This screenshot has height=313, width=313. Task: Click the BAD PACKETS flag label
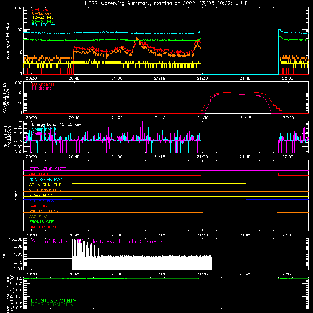(x=42, y=227)
